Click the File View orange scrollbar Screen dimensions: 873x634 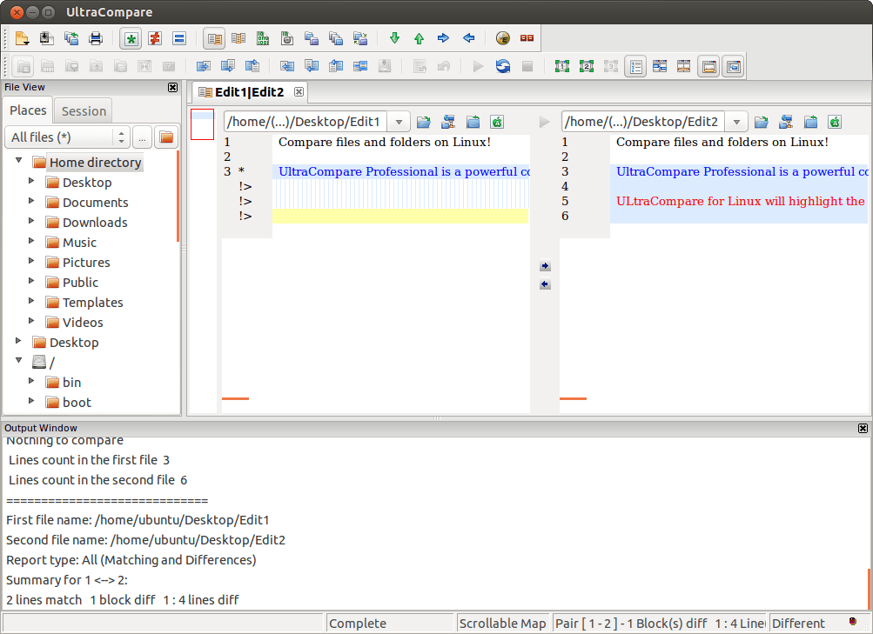pyautogui.click(x=178, y=196)
